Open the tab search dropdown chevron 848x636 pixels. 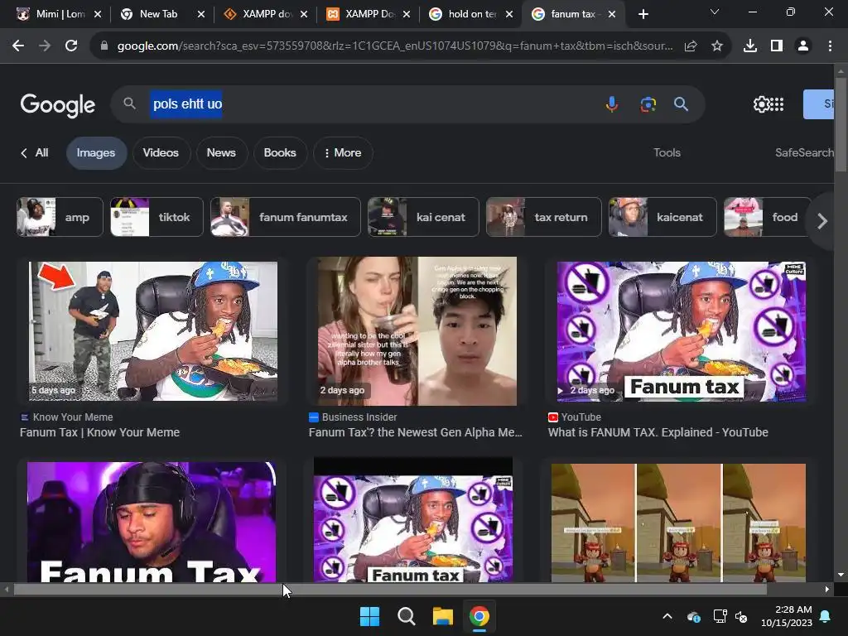[x=715, y=12]
